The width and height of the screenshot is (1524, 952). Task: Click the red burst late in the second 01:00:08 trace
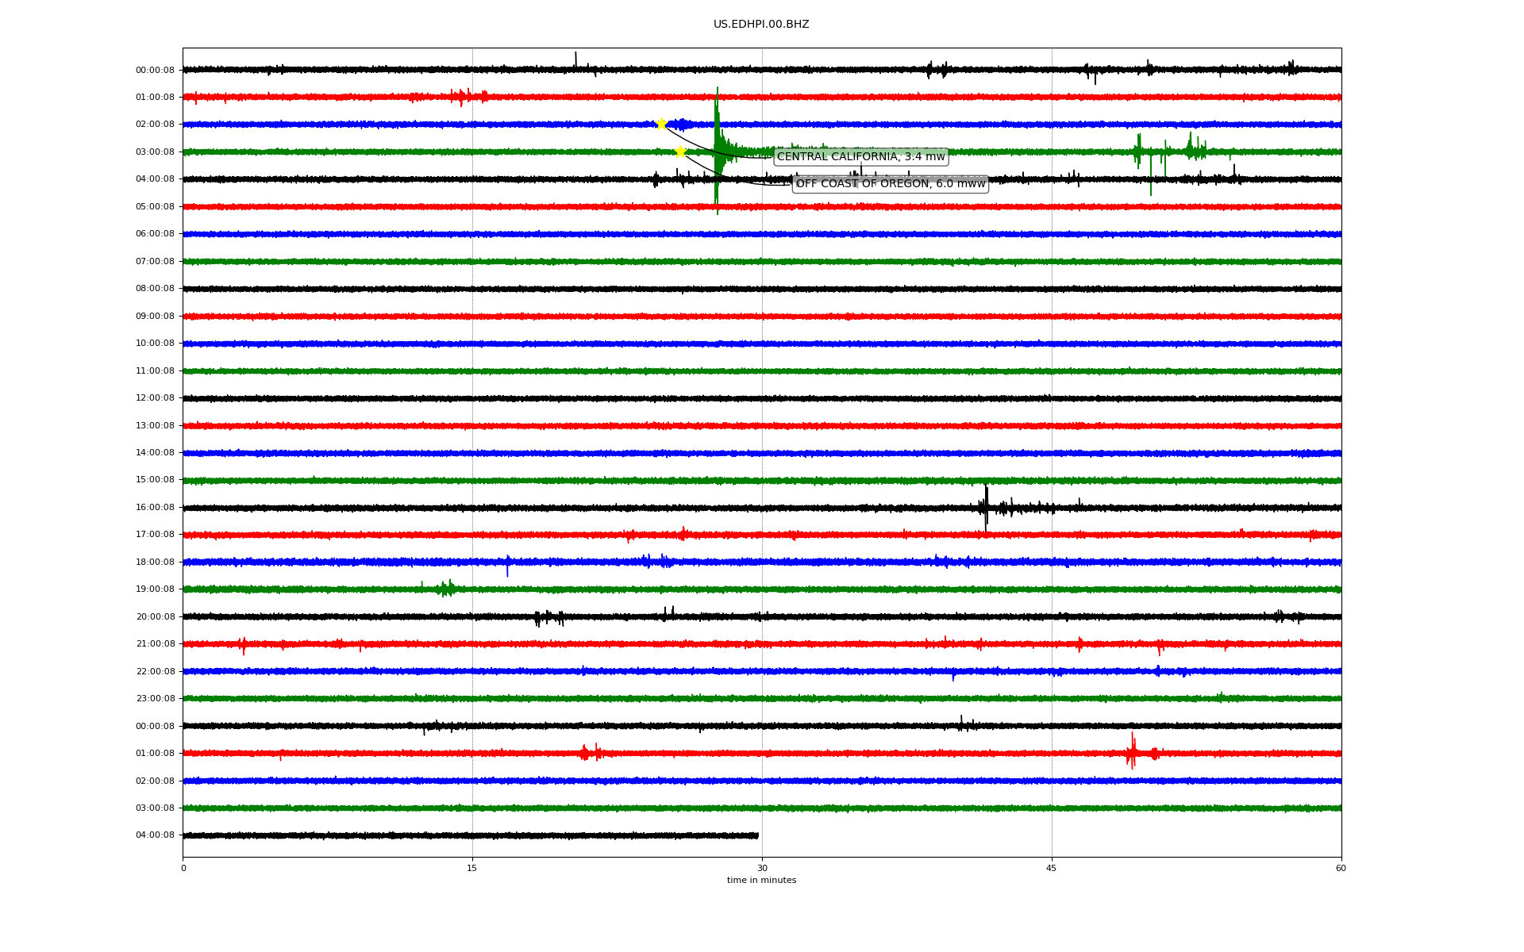[1132, 751]
